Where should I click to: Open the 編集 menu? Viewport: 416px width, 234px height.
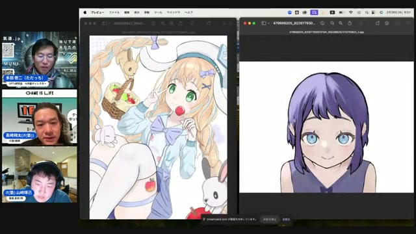[x=127, y=12]
